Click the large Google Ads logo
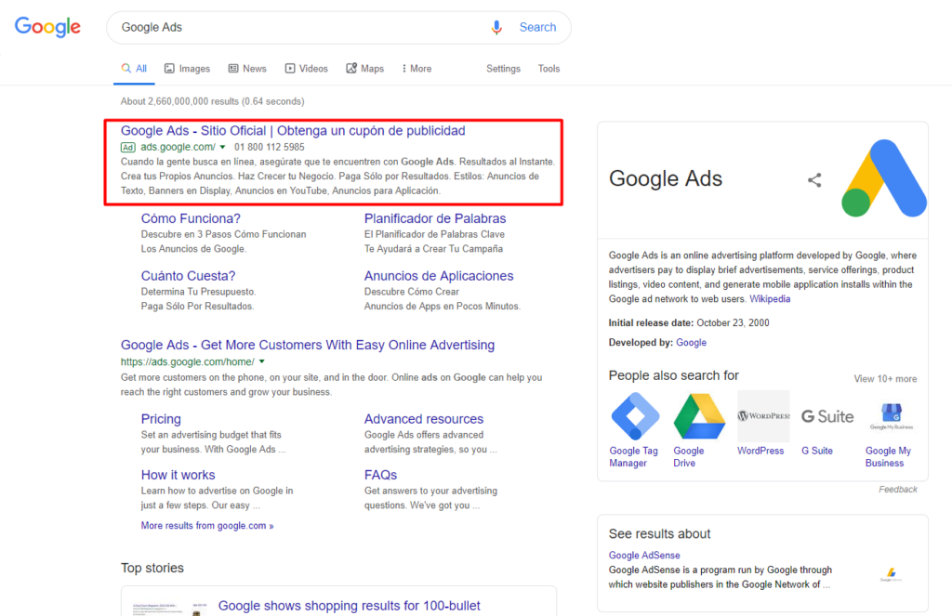The width and height of the screenshot is (952, 616). coord(884,177)
